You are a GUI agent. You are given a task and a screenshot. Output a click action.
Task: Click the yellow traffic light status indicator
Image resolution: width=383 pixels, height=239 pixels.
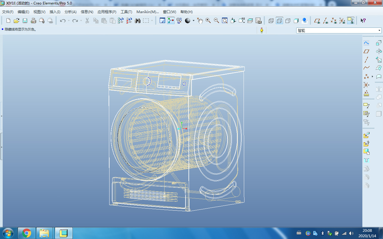click(x=262, y=30)
